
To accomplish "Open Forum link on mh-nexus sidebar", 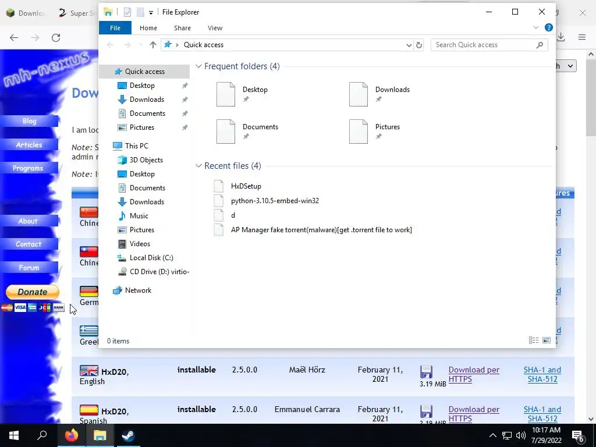I will pos(29,268).
